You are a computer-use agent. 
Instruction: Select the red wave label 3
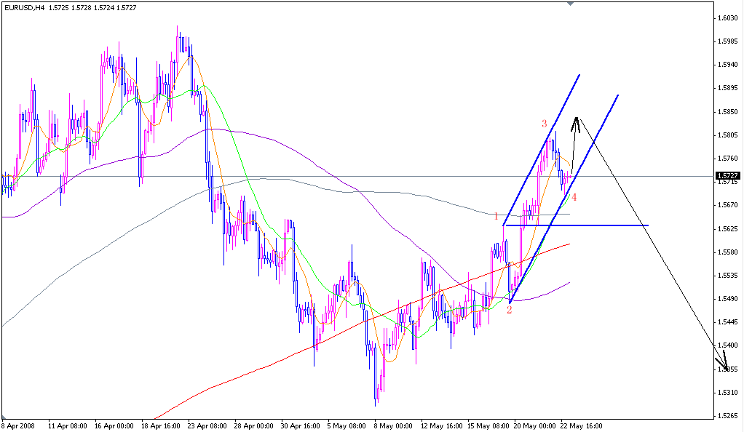(545, 124)
